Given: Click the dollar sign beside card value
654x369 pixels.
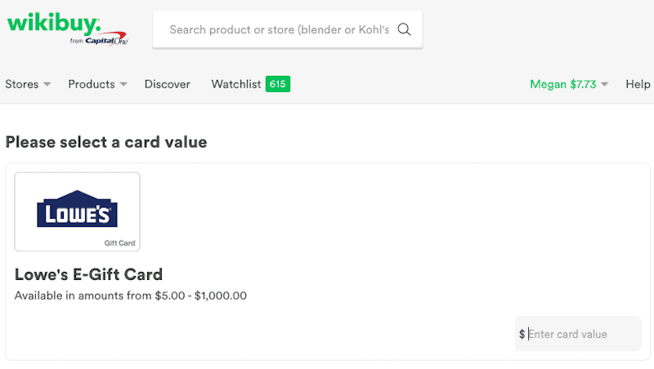Looking at the screenshot, I should click(522, 335).
